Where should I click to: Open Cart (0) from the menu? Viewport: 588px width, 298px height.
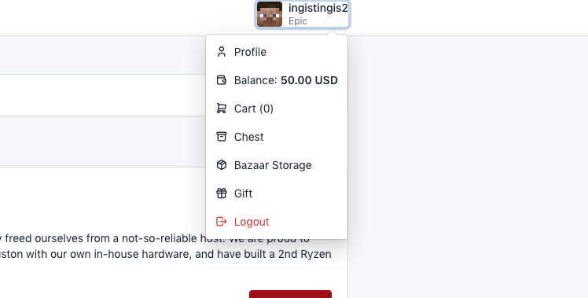point(277,109)
